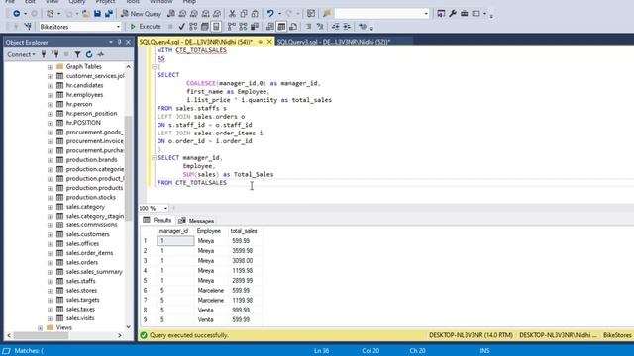Close the SQLQuery4.sql tab
The image size is (634, 356).
click(269, 42)
